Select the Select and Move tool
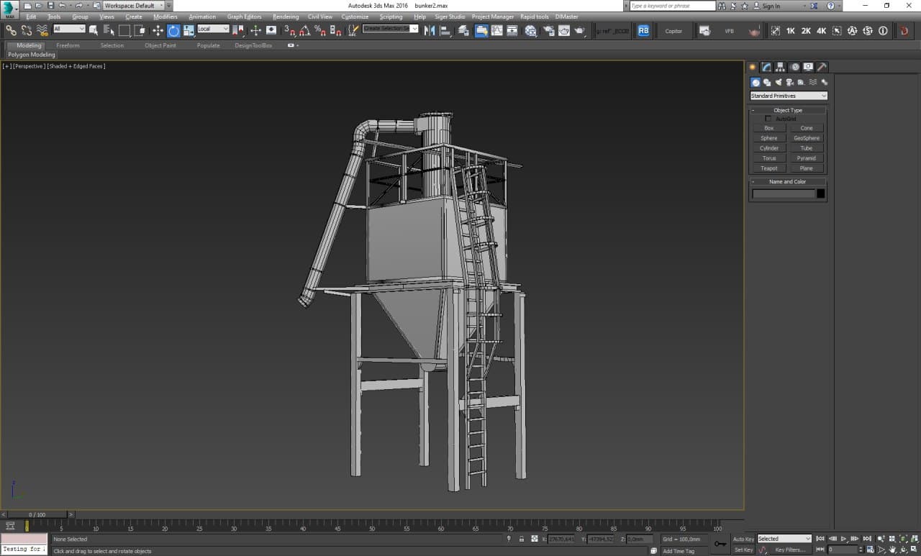This screenshot has width=921, height=556. click(158, 30)
